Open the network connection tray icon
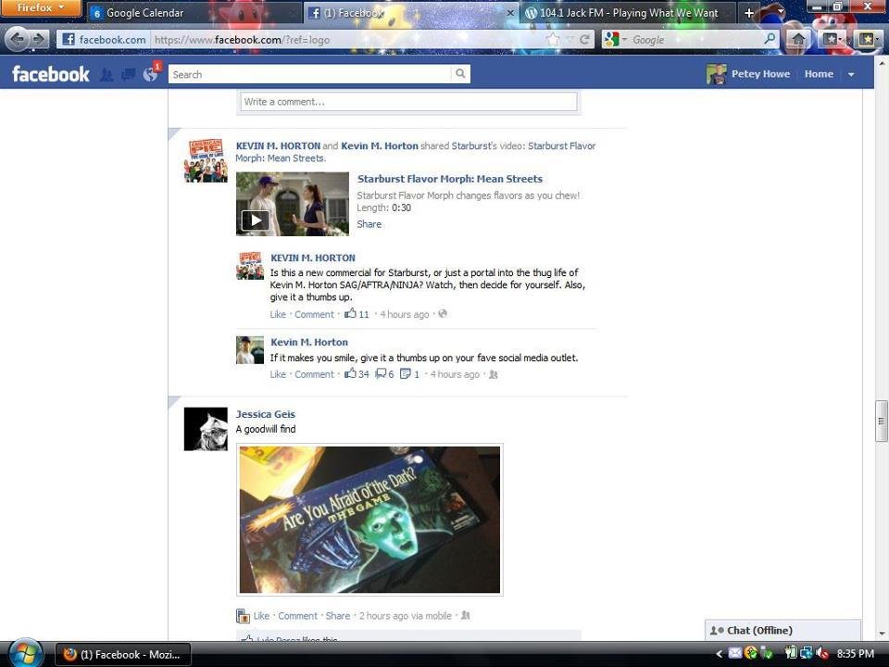The height and width of the screenshot is (667, 889). coord(806,654)
